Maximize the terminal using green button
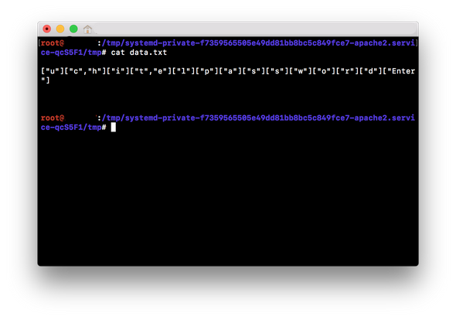This screenshot has height=320, width=456. (x=73, y=29)
